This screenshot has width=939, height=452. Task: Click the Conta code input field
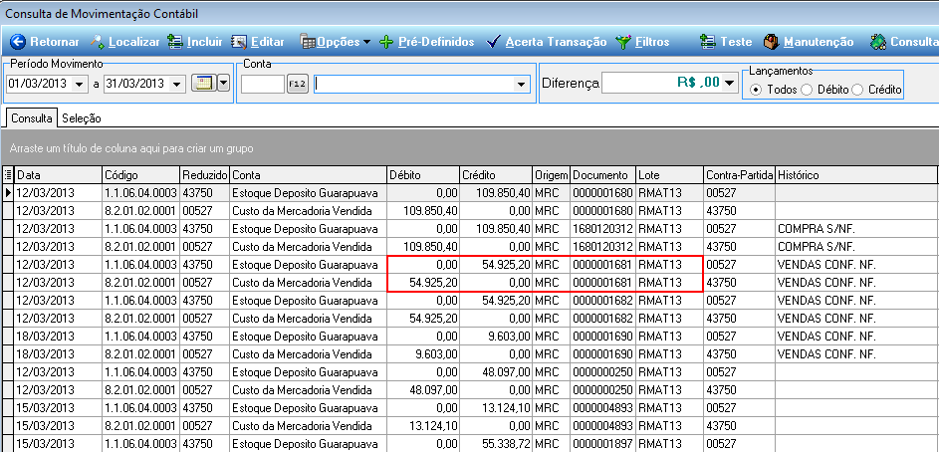tap(263, 85)
